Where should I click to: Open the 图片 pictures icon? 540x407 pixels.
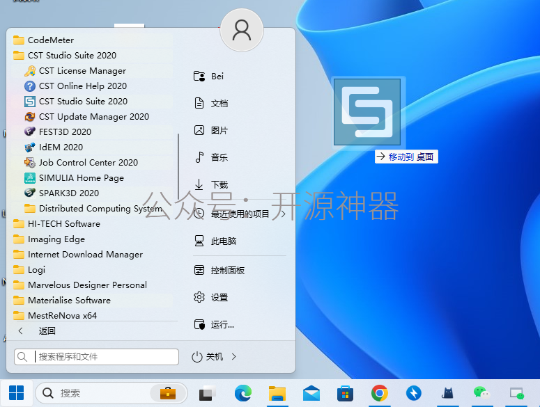click(199, 130)
